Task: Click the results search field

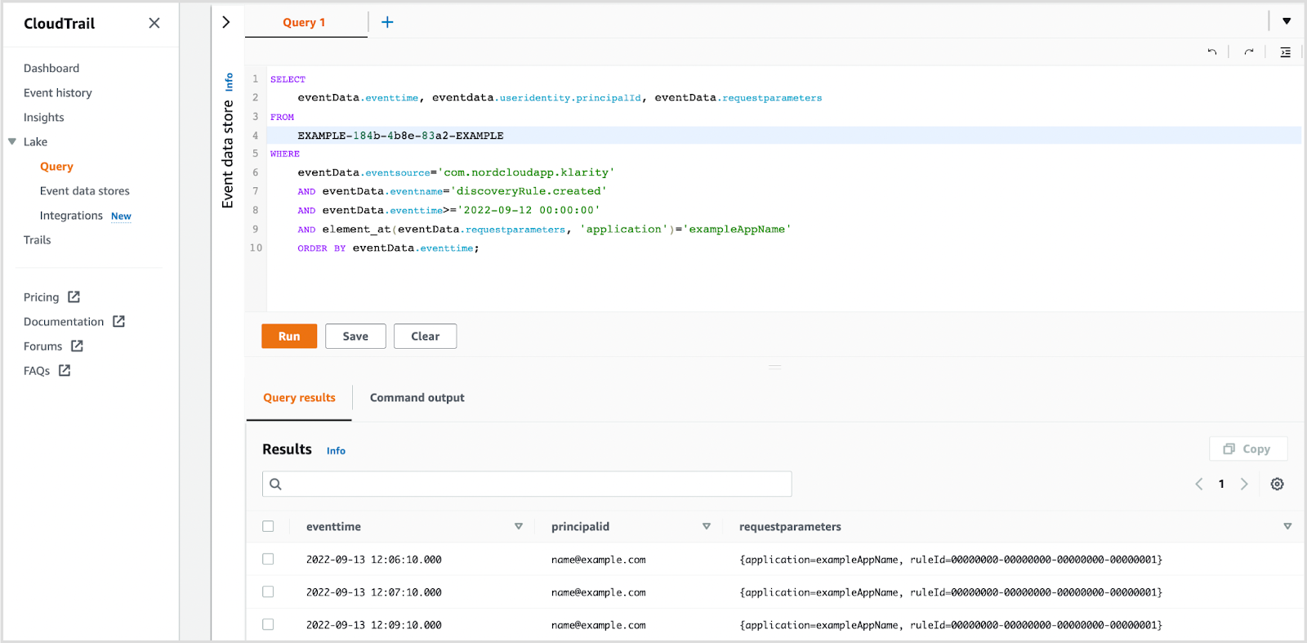Action: tap(527, 484)
